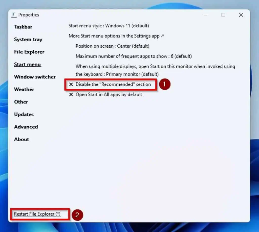Open the Weather settings section
The image size is (259, 232).
(24, 89)
